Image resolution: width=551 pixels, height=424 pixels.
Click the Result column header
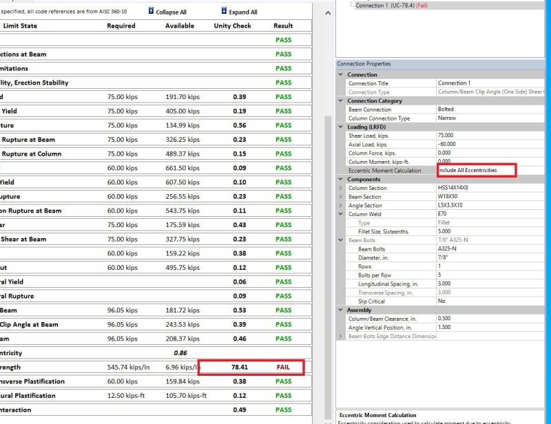(283, 25)
